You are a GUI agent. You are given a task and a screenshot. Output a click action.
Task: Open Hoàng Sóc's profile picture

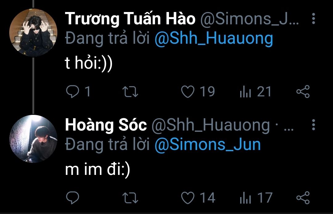(33, 139)
